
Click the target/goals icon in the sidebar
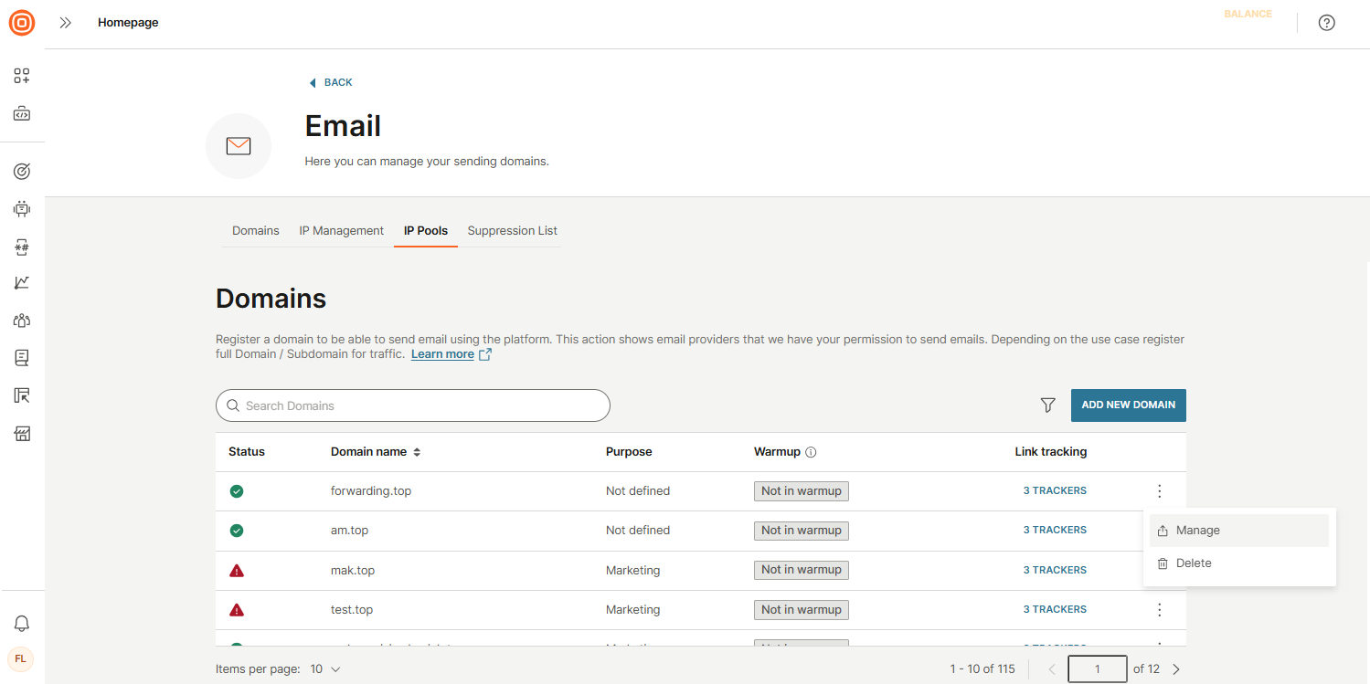point(21,170)
